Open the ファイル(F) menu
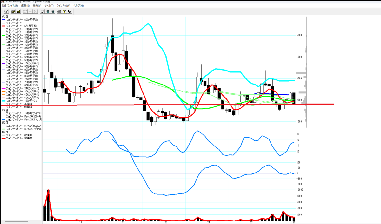This screenshot has height=224, width=381. (13, 6)
